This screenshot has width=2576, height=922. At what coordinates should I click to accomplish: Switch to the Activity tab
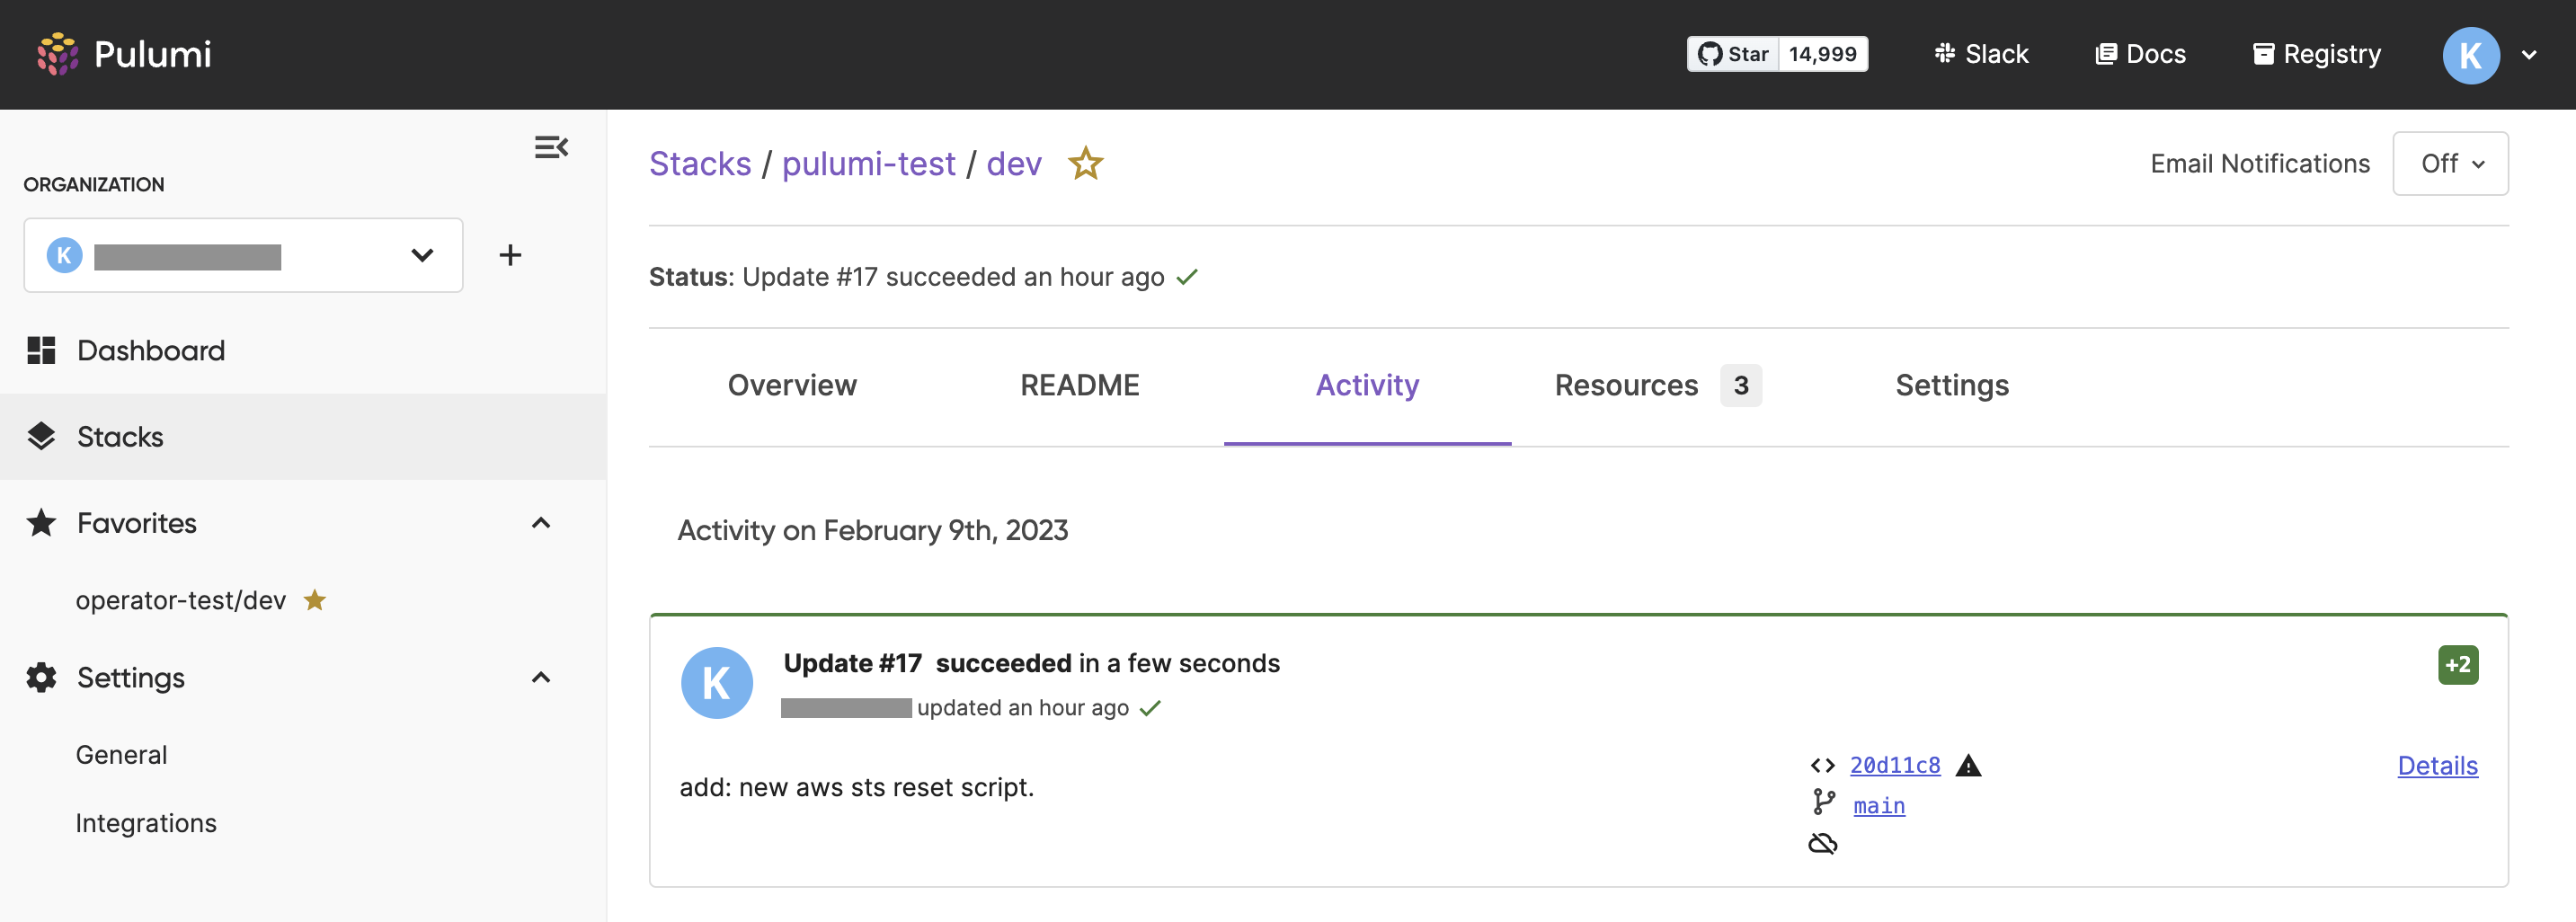point(1367,386)
